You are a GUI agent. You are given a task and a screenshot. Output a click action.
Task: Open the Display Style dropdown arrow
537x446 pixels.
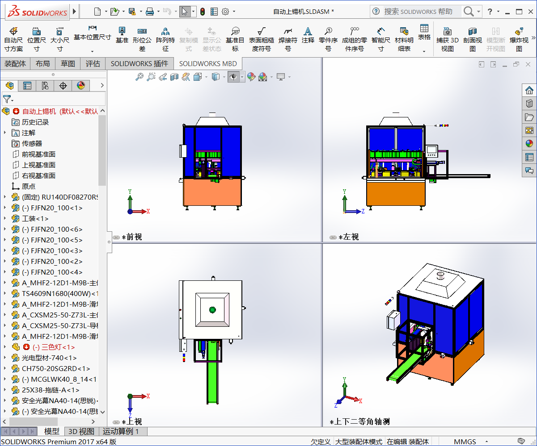coord(224,77)
